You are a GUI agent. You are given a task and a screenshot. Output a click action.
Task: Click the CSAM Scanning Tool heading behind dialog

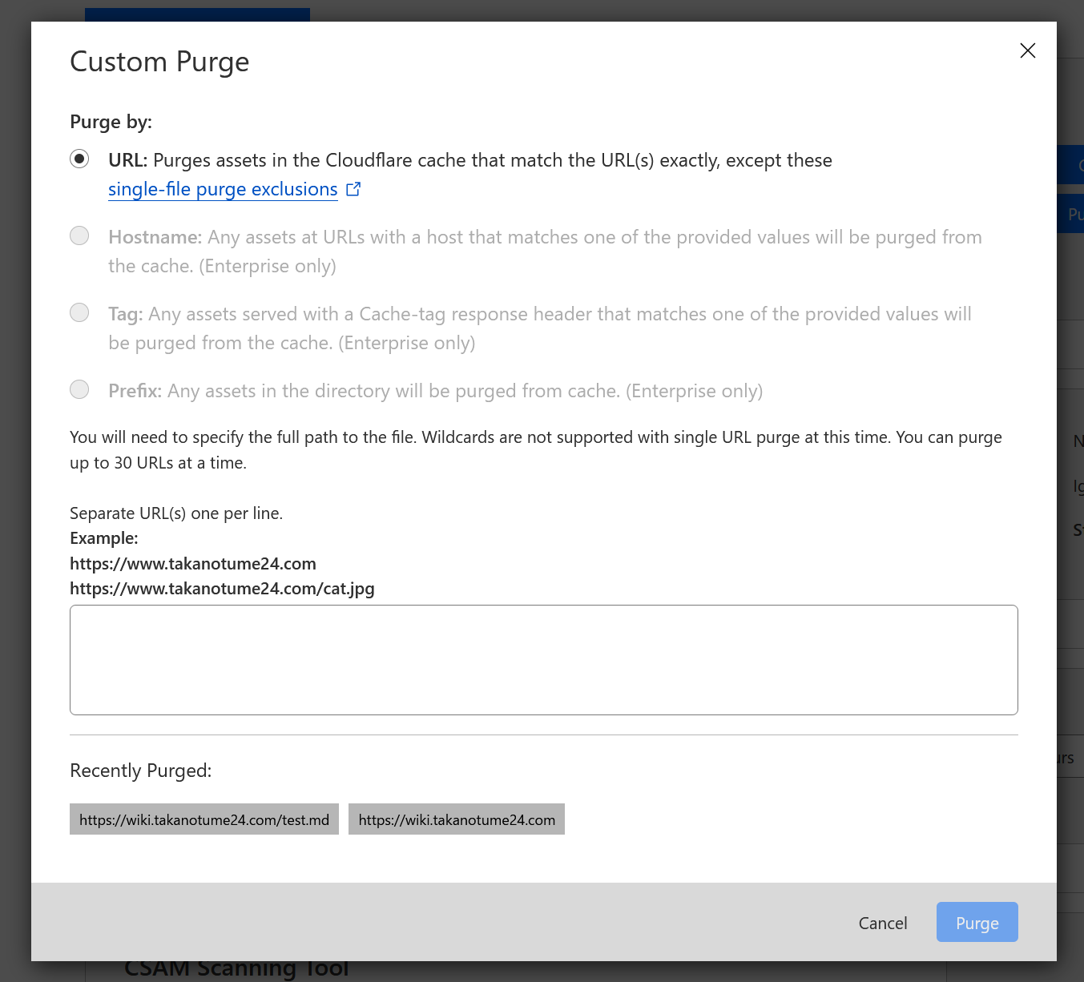(x=236, y=970)
